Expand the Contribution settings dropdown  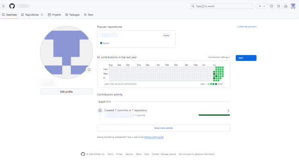[x=219, y=58]
